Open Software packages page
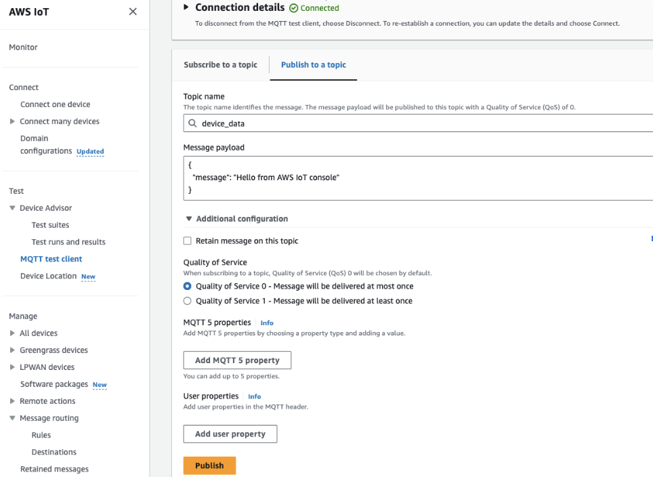 54,384
